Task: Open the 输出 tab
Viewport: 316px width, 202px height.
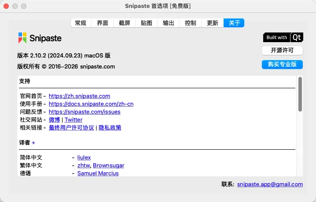Action: point(168,23)
